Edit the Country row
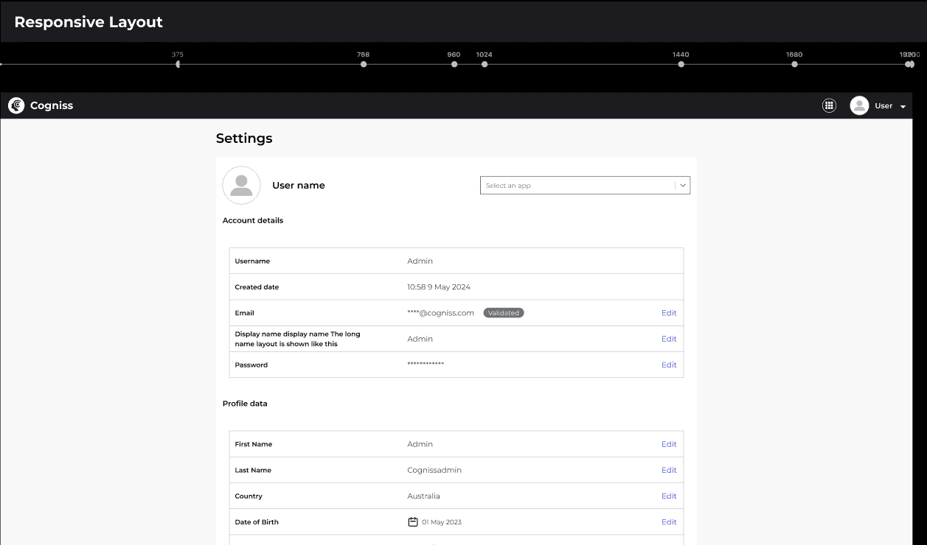This screenshot has width=927, height=545. 669,496
